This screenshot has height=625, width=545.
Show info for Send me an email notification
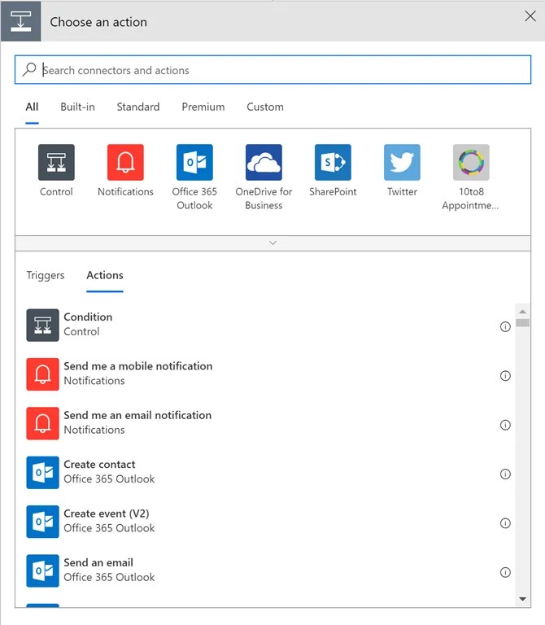[505, 425]
